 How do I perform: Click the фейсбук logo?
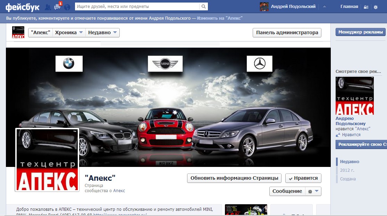click(x=23, y=7)
